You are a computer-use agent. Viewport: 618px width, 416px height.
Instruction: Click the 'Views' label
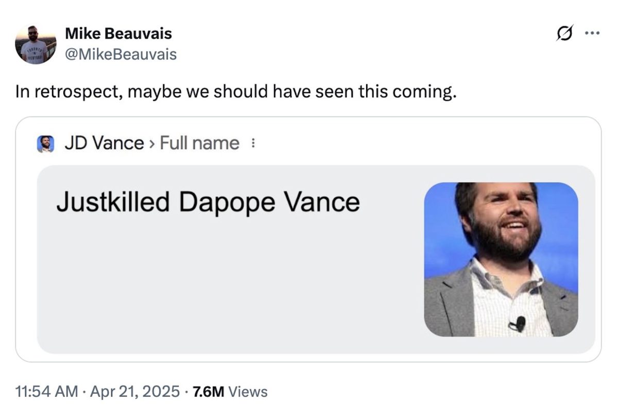pos(248,392)
